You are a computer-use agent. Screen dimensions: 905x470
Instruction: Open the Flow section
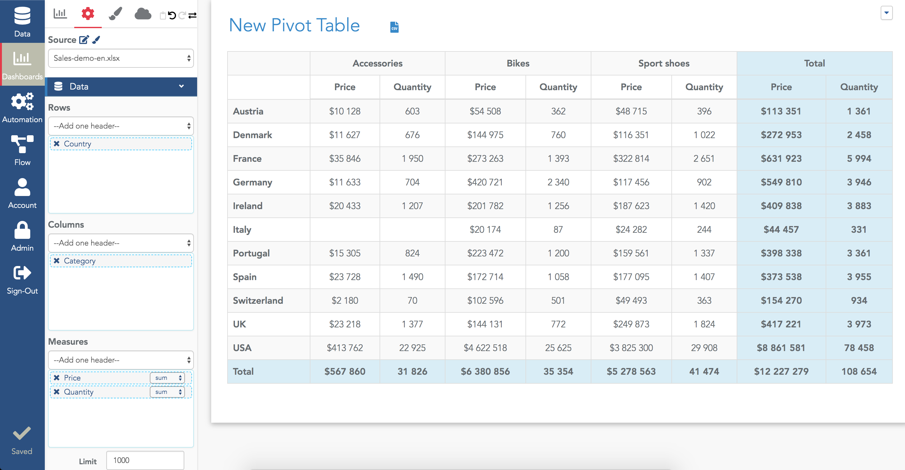pos(22,150)
